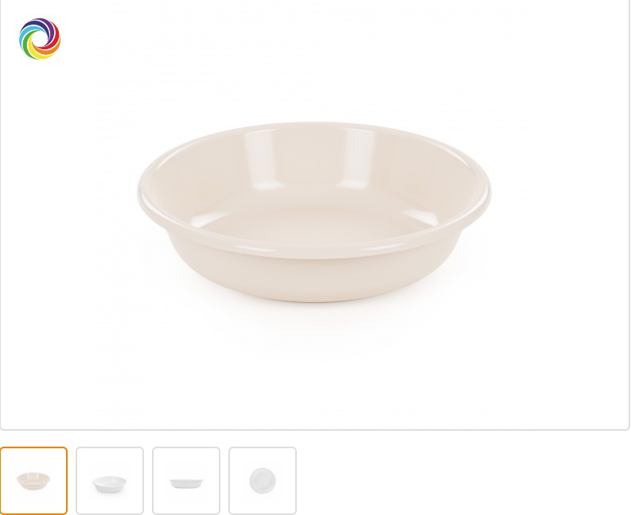Show the currently highlighted beige bowl thumbnail
Screen dimensions: 631x515
[34, 481]
